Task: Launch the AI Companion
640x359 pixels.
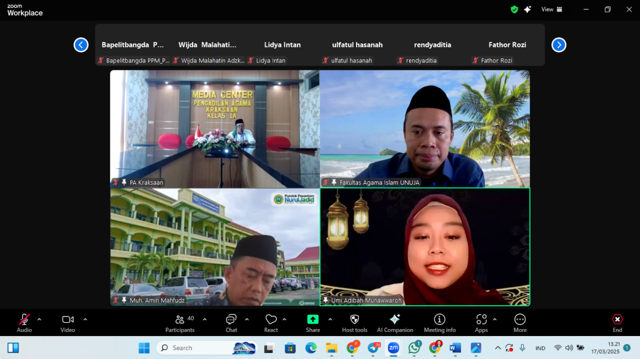Action: point(395,323)
